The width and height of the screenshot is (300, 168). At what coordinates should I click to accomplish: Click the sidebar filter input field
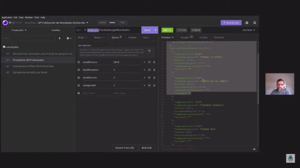pyautogui.click(x=29, y=38)
